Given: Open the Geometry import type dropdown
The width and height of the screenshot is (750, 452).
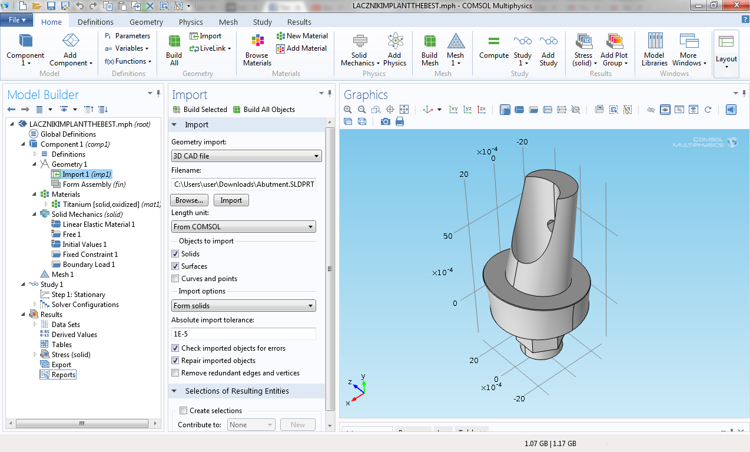Looking at the screenshot, I should point(247,156).
